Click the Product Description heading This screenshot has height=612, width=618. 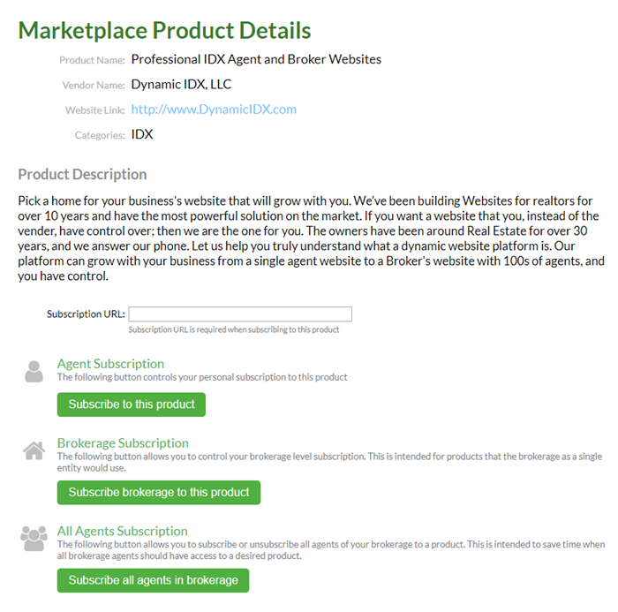tap(82, 174)
